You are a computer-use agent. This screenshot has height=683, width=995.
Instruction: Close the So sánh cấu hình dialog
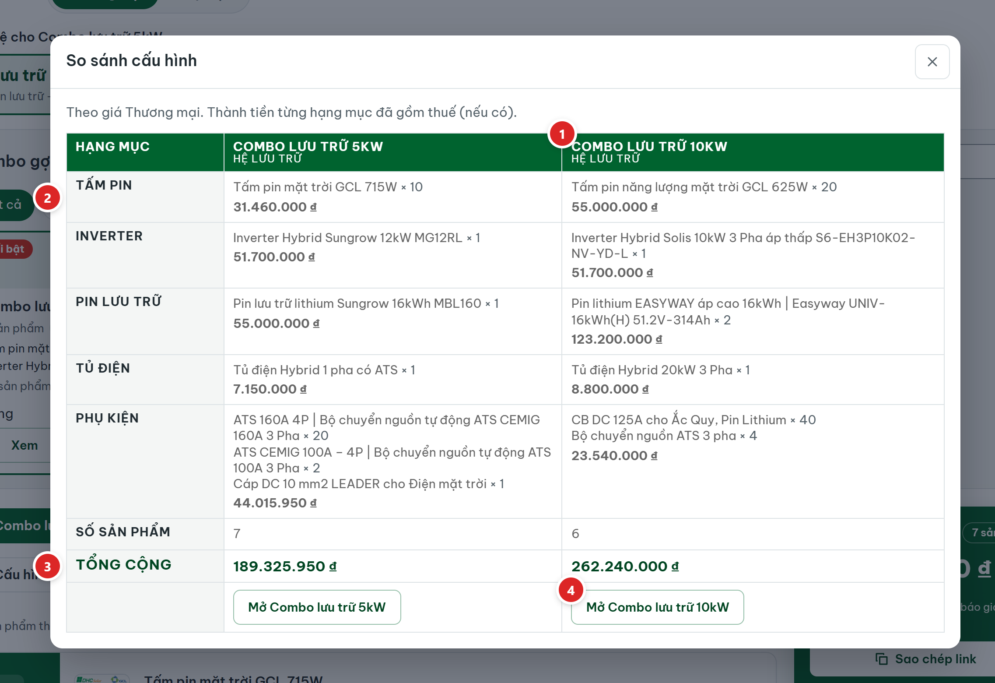pos(932,62)
